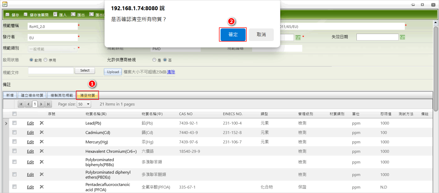This screenshot has width=439, height=193.
Task: Open the 失效日期 calendar picker icon
Action: [402, 37]
